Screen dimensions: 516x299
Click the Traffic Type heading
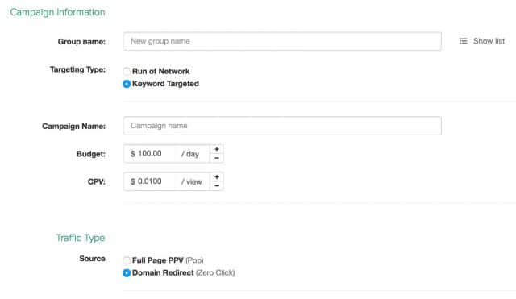(x=81, y=238)
